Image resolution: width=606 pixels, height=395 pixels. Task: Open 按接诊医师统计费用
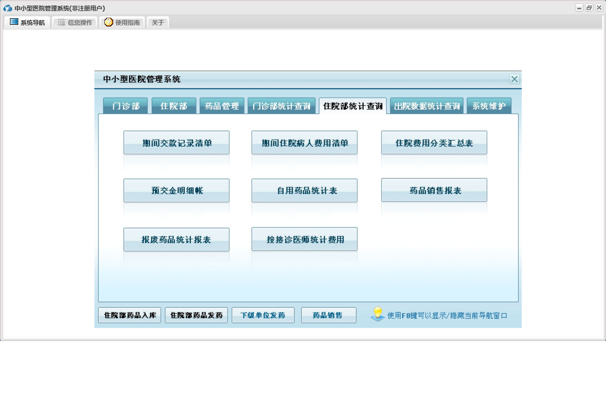[305, 239]
